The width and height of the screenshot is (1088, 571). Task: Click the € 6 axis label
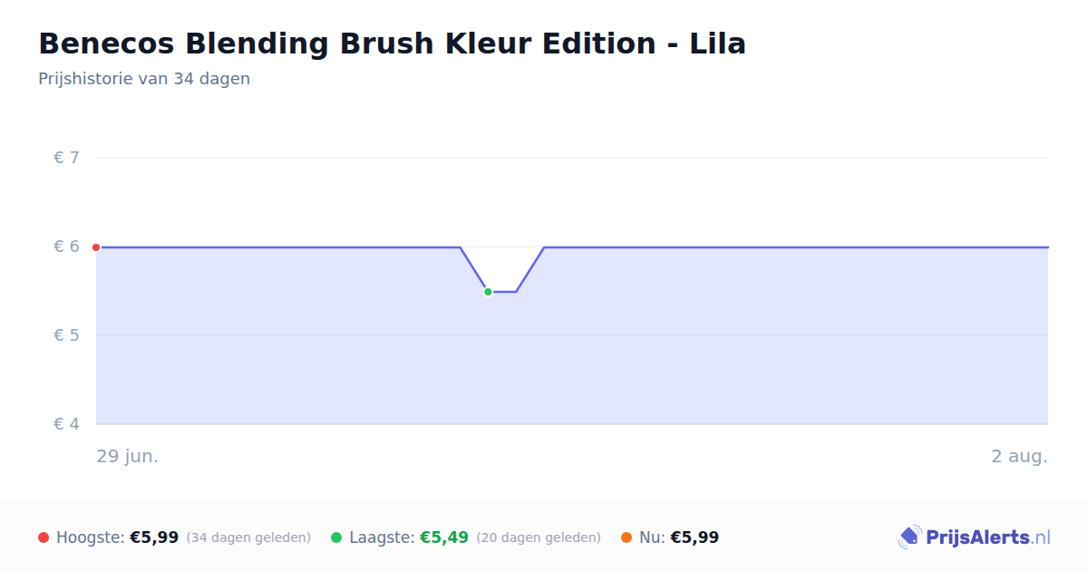click(x=67, y=247)
